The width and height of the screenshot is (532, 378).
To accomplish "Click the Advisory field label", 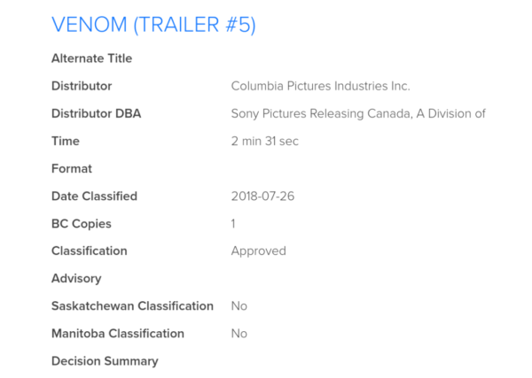I will click(76, 279).
